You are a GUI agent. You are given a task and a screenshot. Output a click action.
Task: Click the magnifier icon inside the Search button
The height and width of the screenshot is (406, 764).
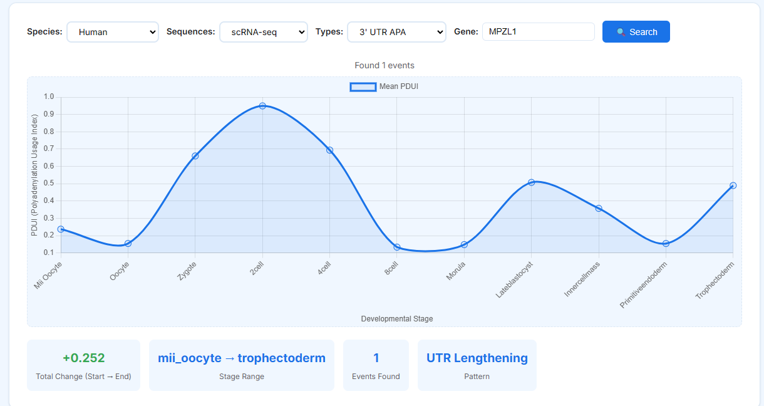point(621,32)
